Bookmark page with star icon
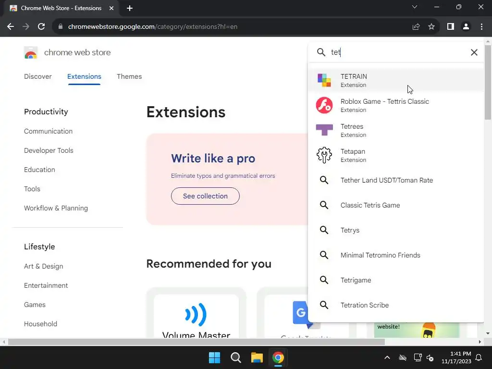 tap(431, 27)
